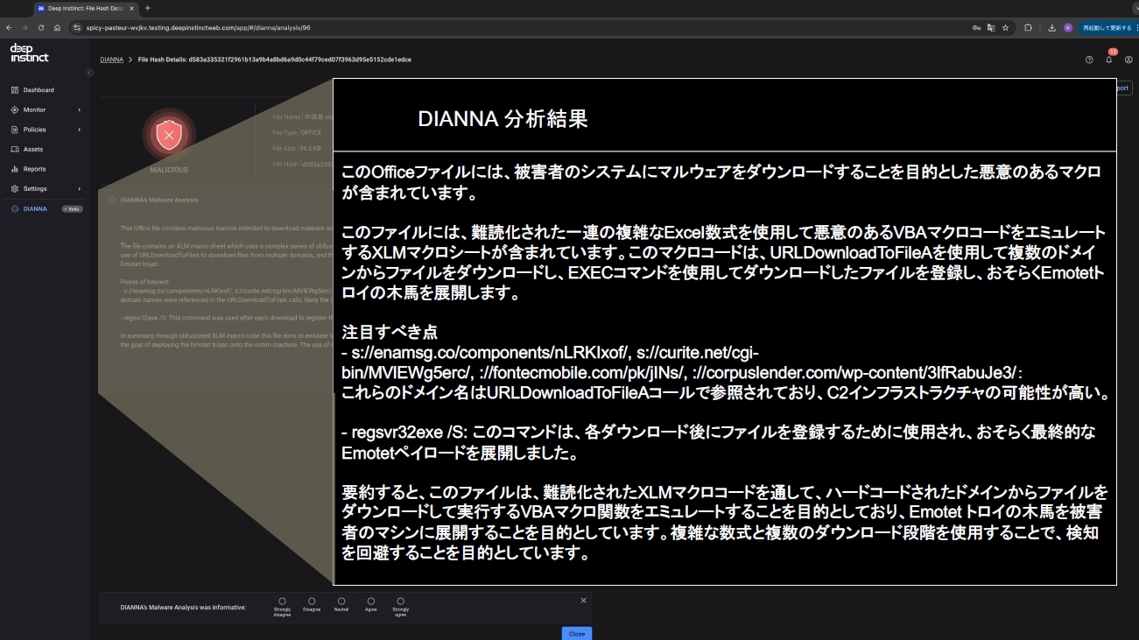Open the help question mark icon

click(1089, 60)
